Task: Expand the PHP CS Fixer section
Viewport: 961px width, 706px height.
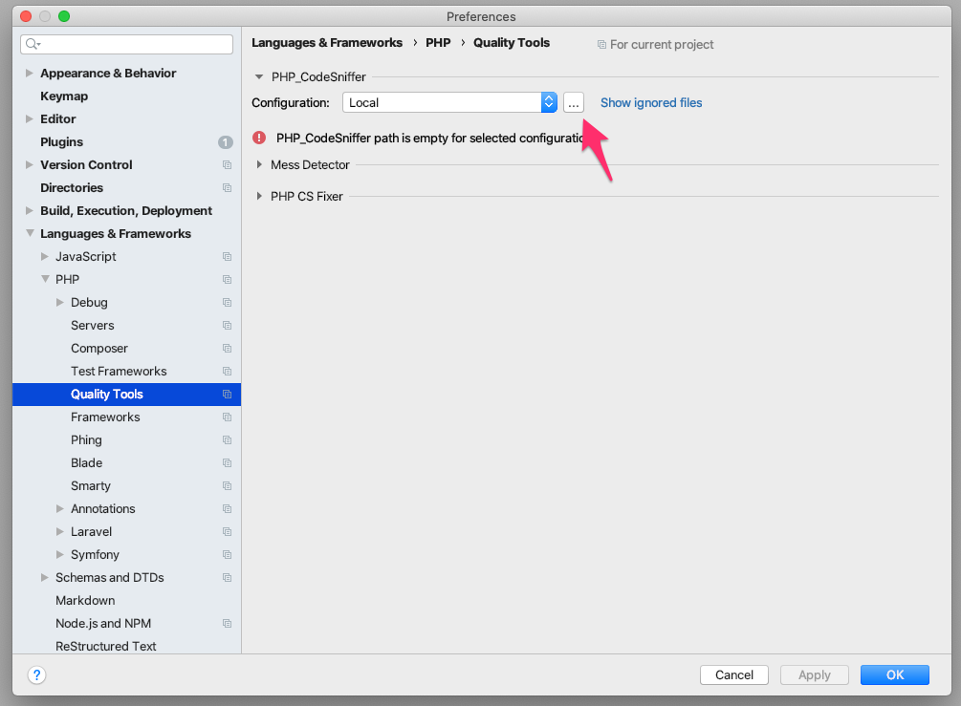Action: (x=259, y=197)
